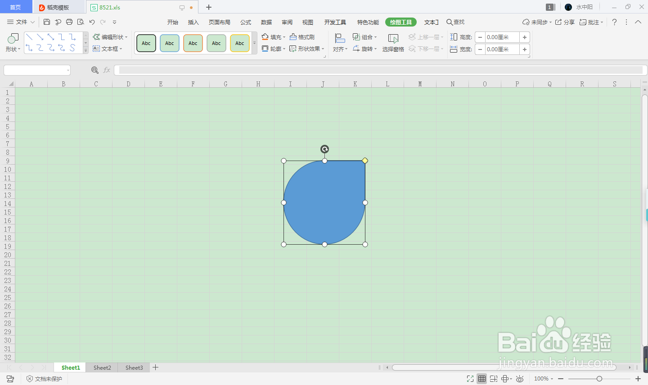Switch to the 数据 ribbon tab
This screenshot has width=648, height=385.
tap(266, 22)
